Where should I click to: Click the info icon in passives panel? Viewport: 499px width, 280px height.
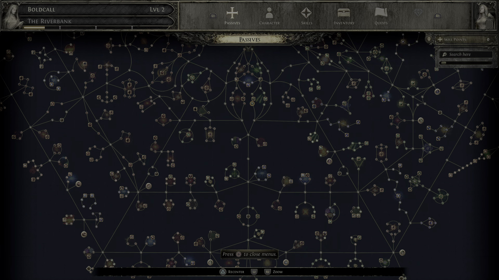click(429, 39)
